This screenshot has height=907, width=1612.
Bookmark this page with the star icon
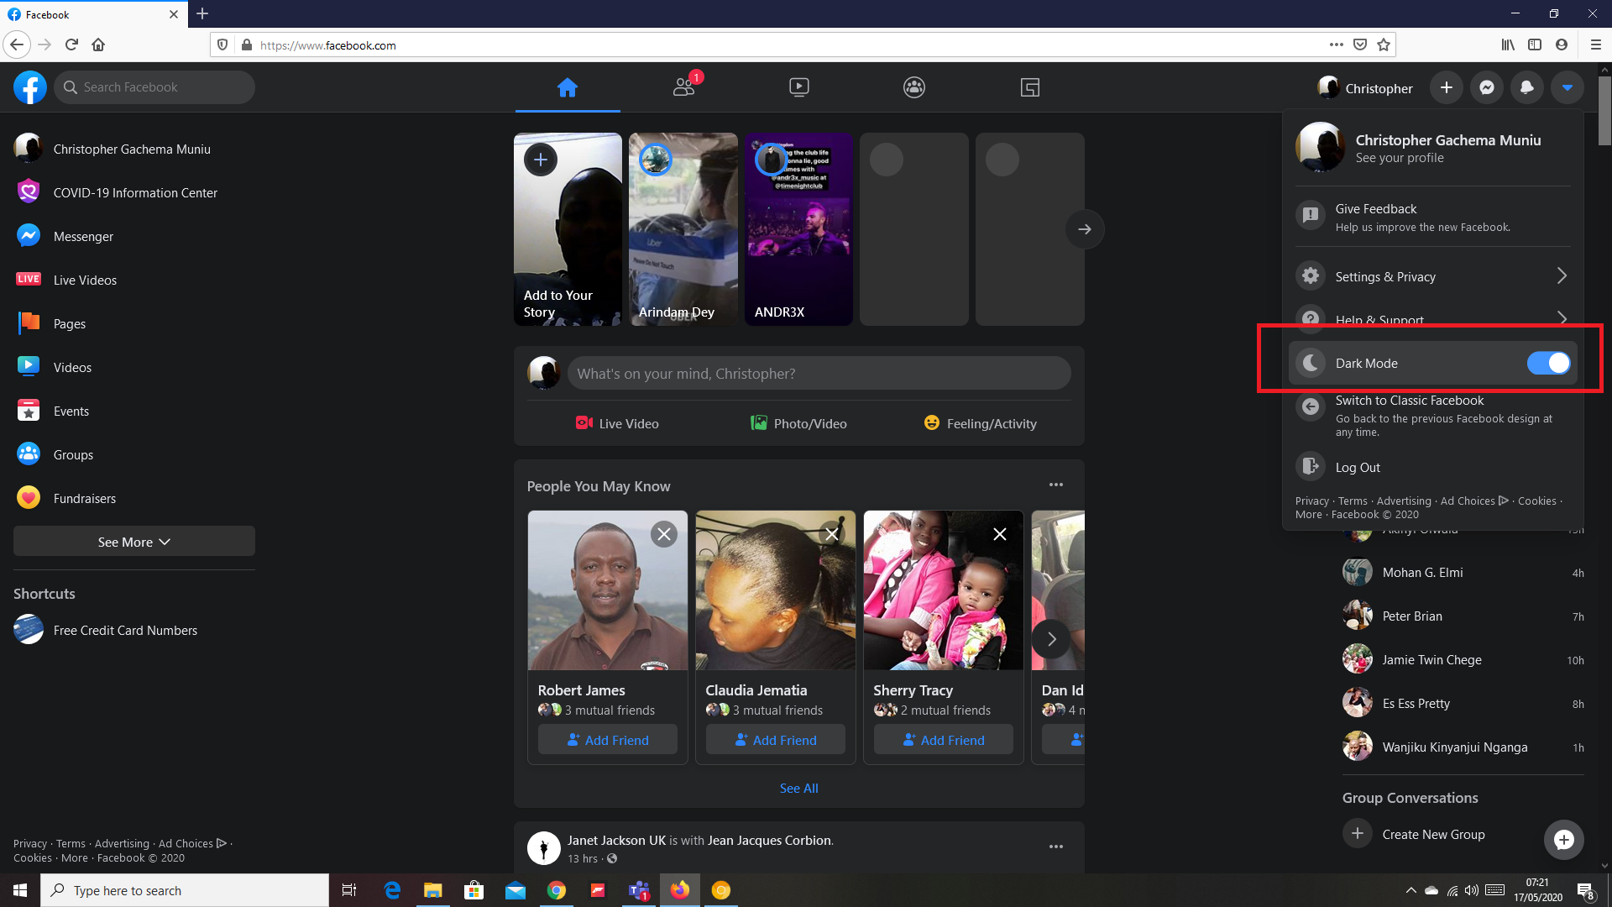1384,45
